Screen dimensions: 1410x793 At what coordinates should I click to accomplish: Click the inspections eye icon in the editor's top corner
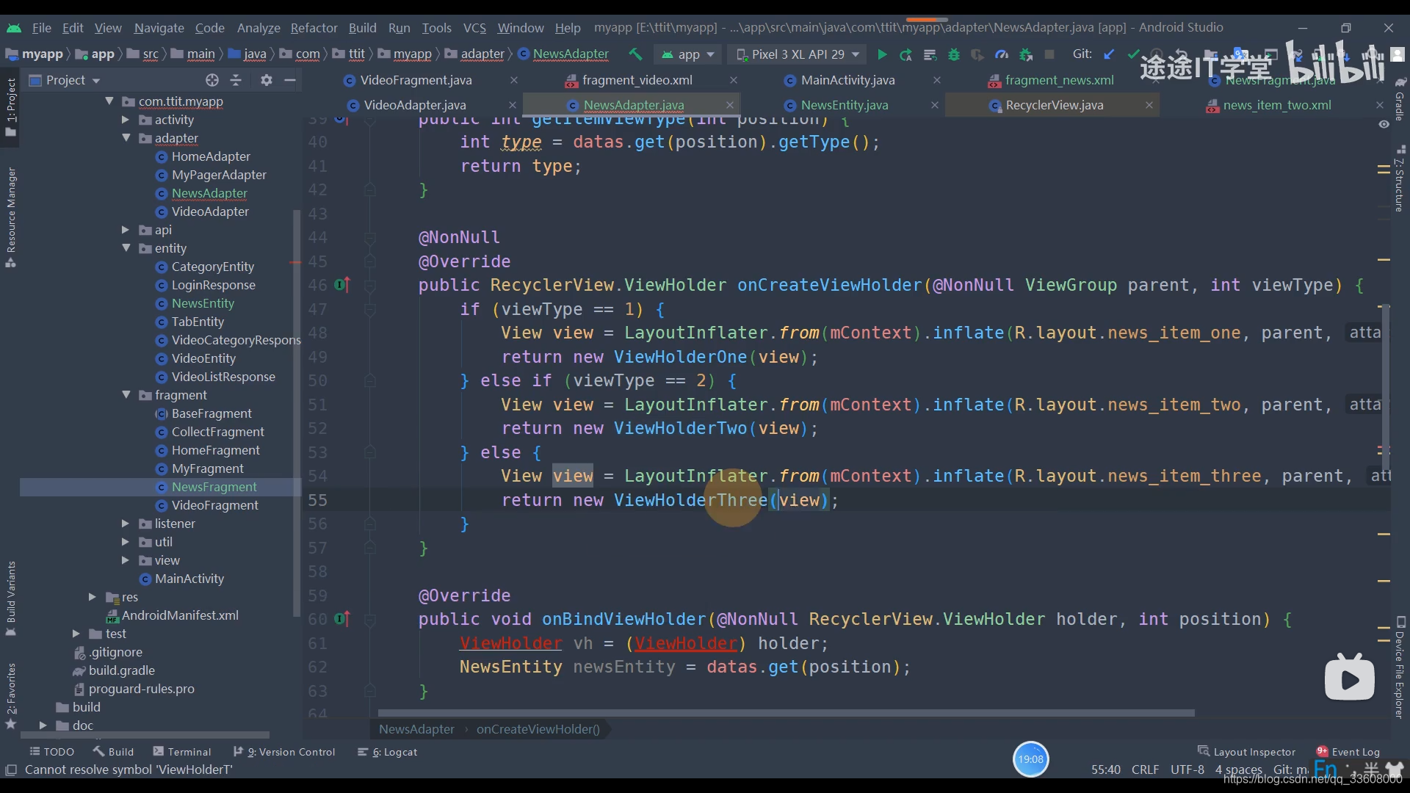point(1384,124)
